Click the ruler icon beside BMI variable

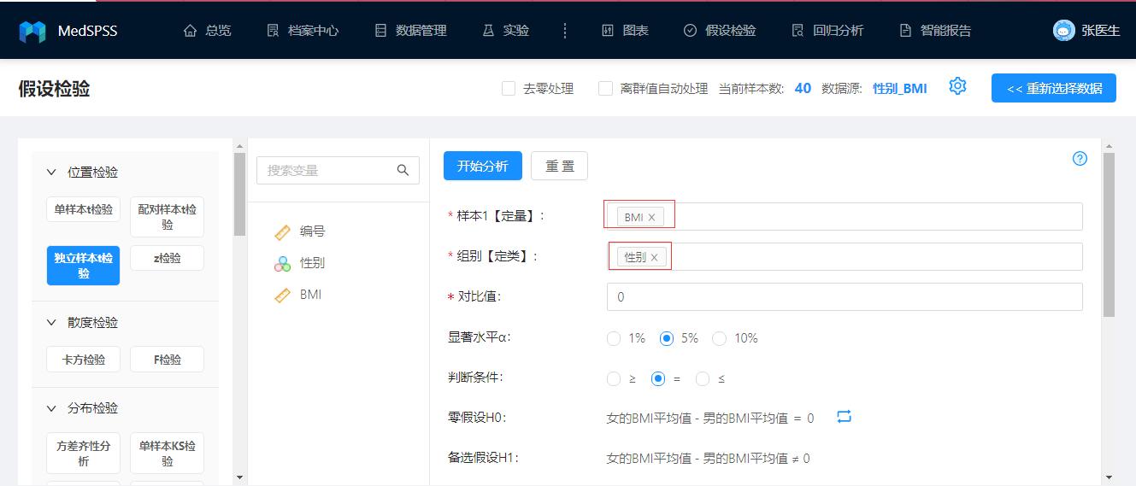coord(282,295)
